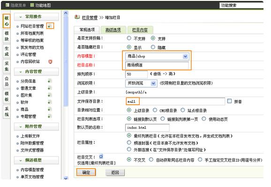Click the red shield icon beside 内容回收站

pyautogui.click(x=50, y=62)
